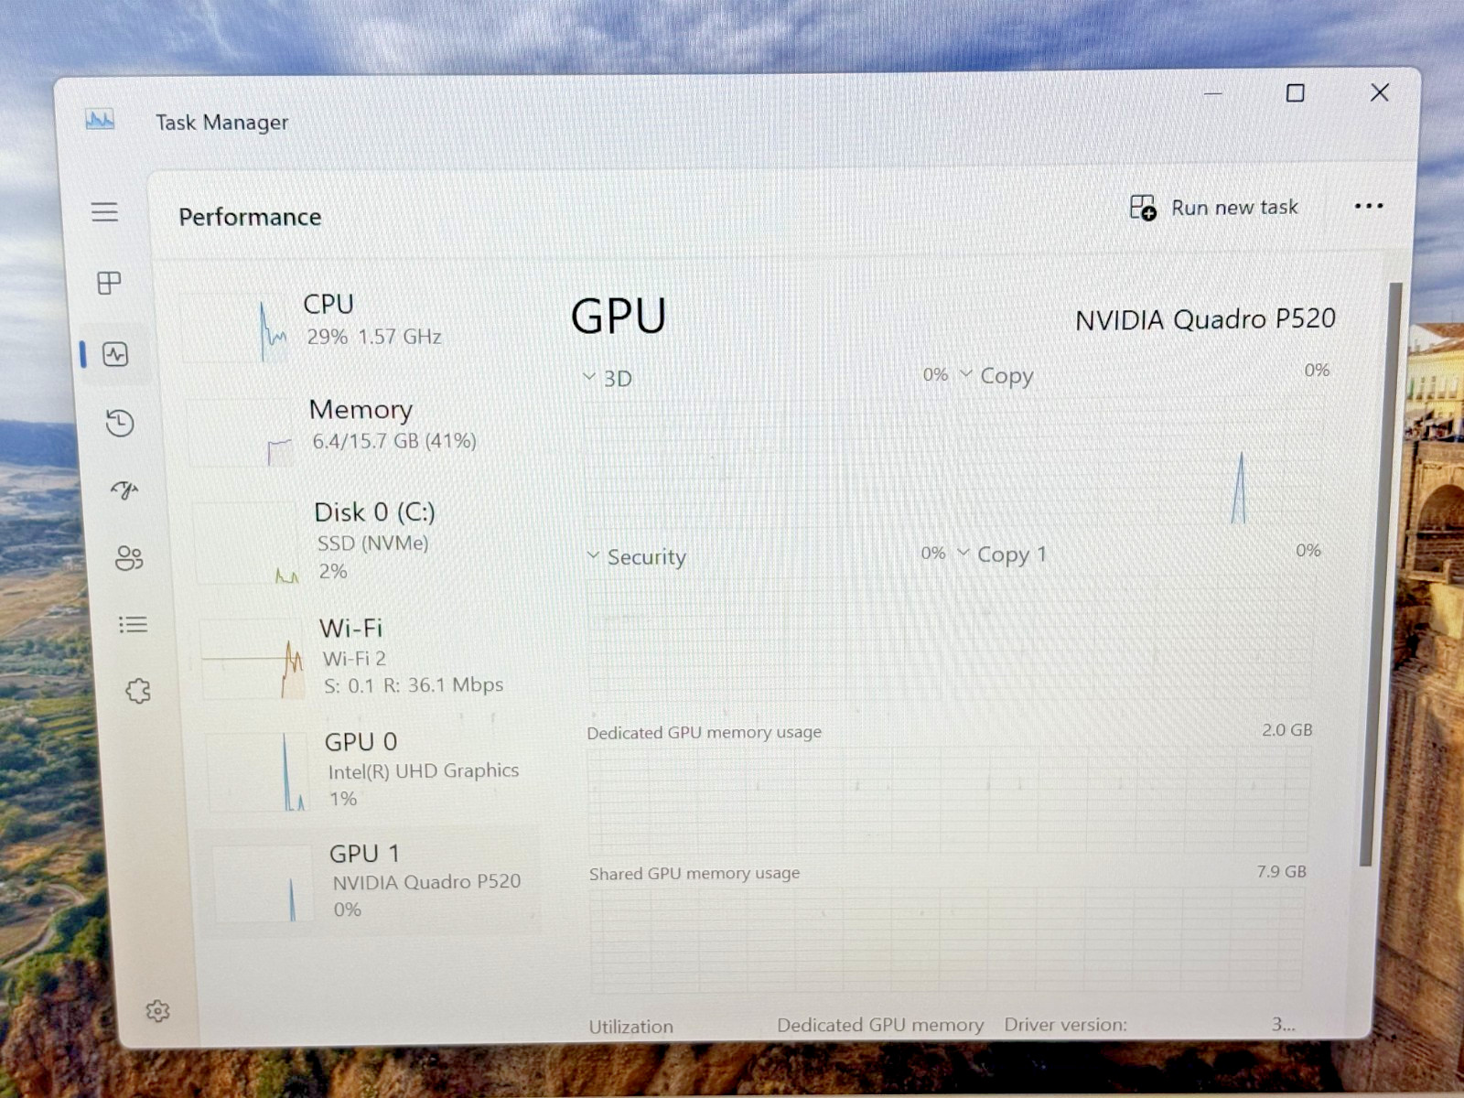Open the Users page icon
The width and height of the screenshot is (1464, 1098).
click(x=129, y=558)
